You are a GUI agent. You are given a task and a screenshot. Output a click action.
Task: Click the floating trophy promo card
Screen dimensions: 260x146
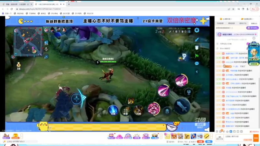253,54
